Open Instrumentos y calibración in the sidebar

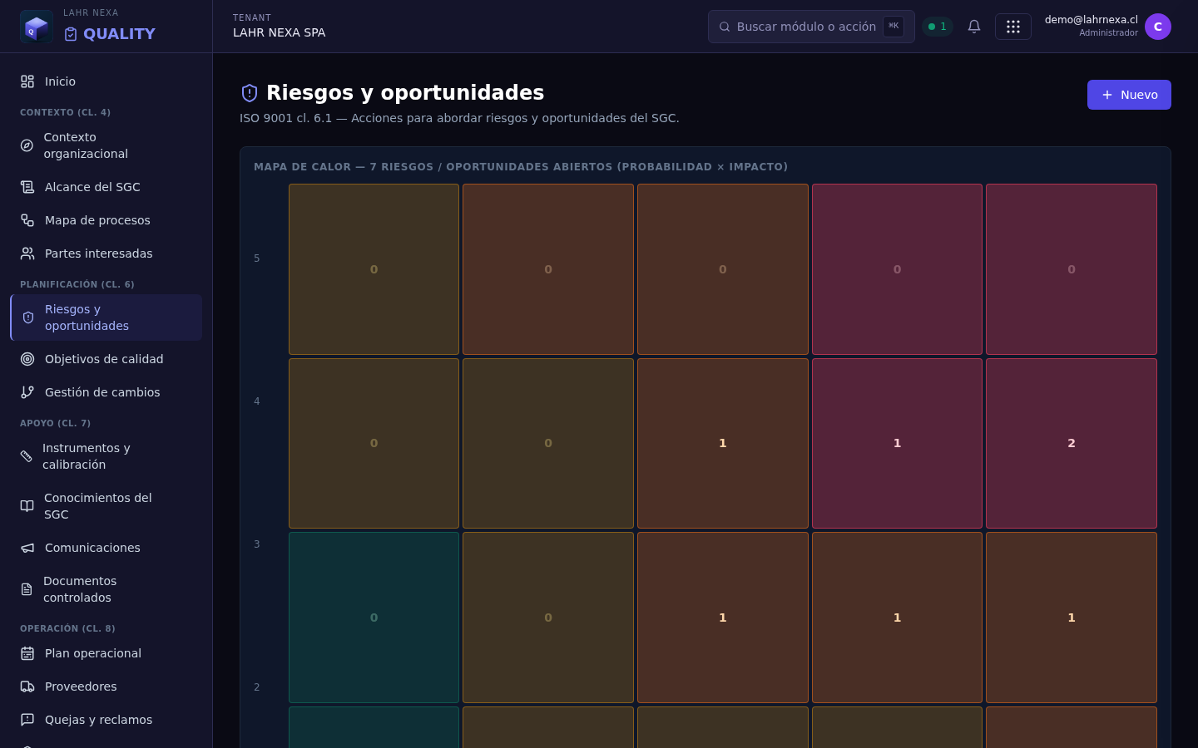pyautogui.click(x=106, y=456)
